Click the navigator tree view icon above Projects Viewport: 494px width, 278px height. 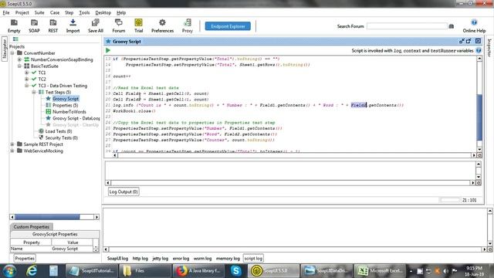tap(15, 39)
